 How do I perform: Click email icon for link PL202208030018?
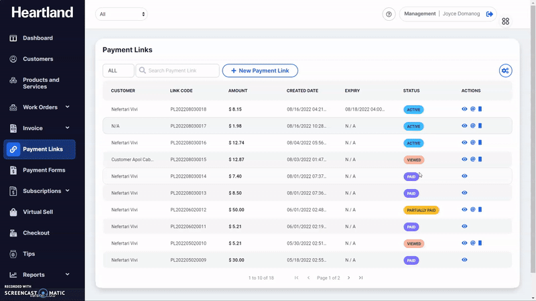click(473, 109)
